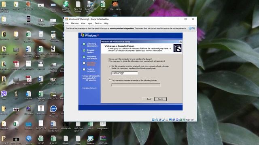Click the Back button in XP Setup
The height and width of the screenshot is (145, 259).
148,99
